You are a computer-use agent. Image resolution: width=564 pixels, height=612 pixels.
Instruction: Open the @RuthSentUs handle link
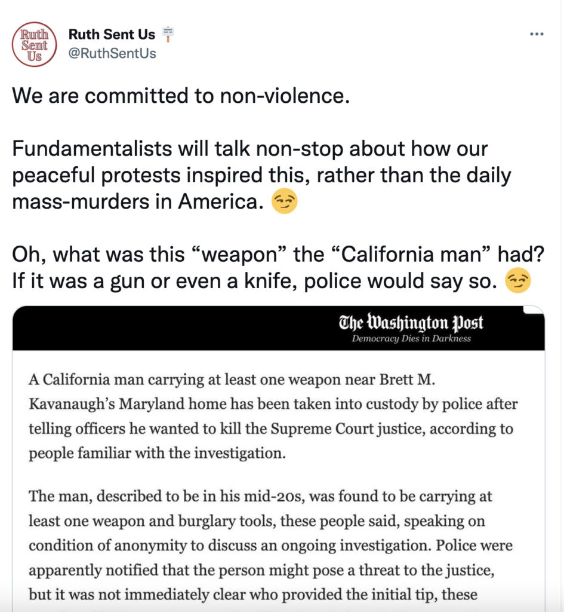pos(112,53)
